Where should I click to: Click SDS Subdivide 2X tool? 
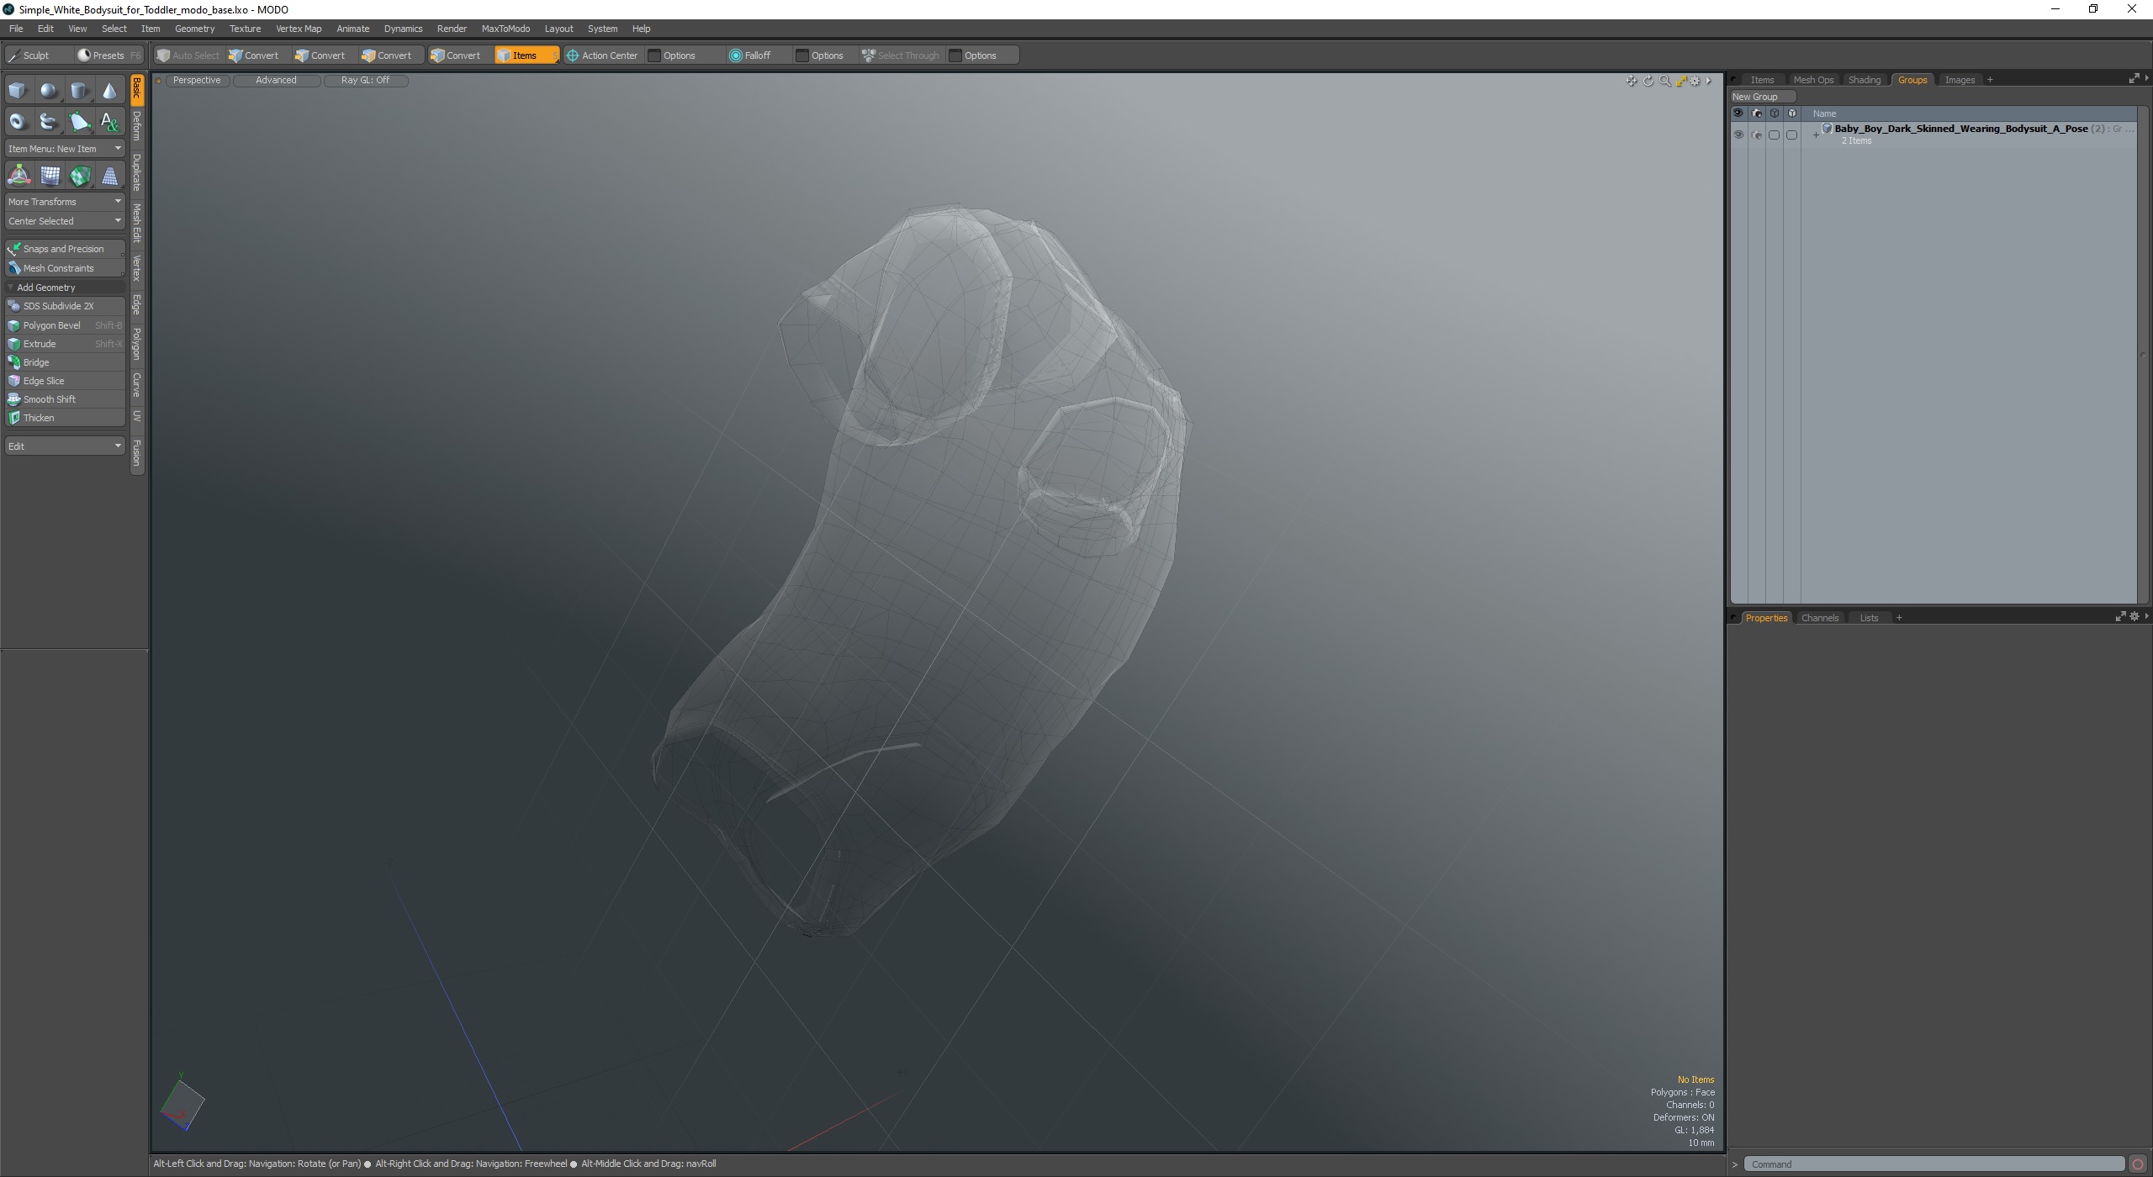[65, 306]
